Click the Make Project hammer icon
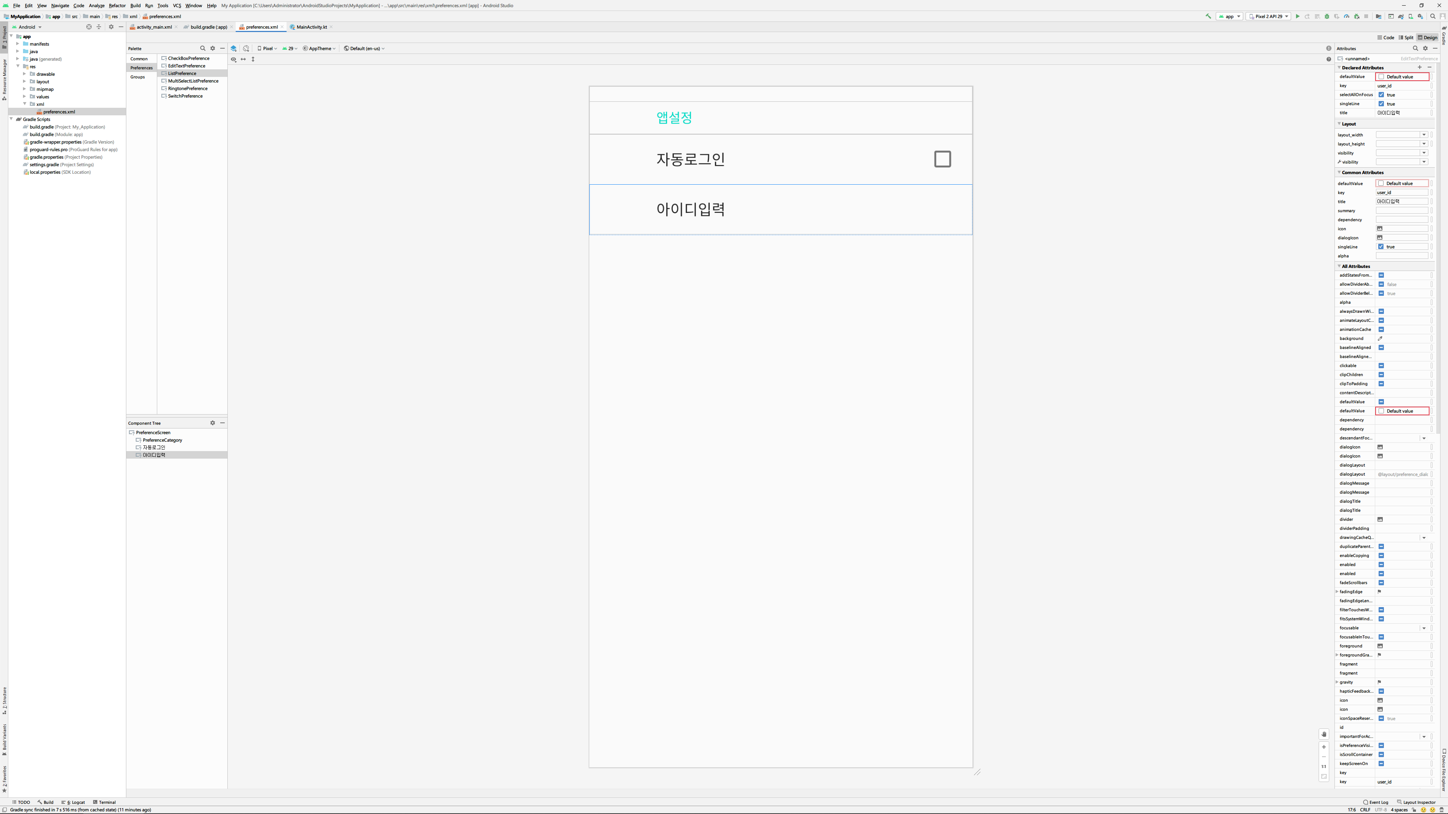Viewport: 1448px width, 814px height. pos(1208,16)
